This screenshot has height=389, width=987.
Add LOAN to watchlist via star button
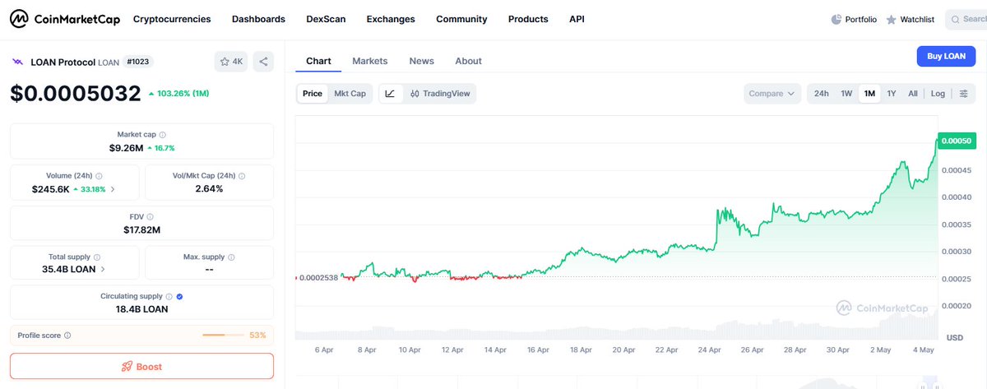[x=231, y=62]
